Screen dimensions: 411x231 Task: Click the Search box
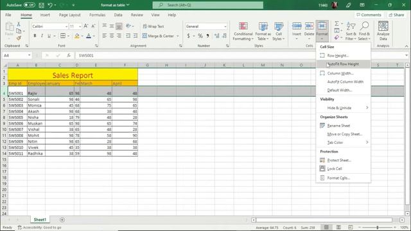[x=208, y=5]
